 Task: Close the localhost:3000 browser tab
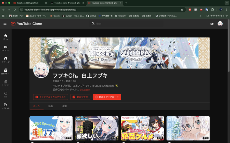[x=46, y=3]
